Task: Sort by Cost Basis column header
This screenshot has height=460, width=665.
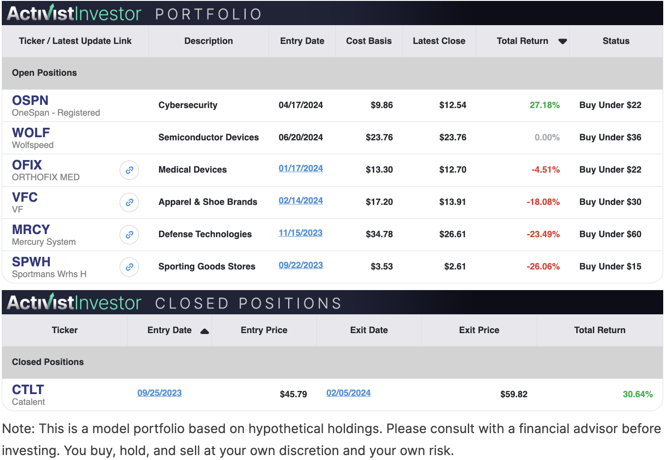Action: point(369,41)
